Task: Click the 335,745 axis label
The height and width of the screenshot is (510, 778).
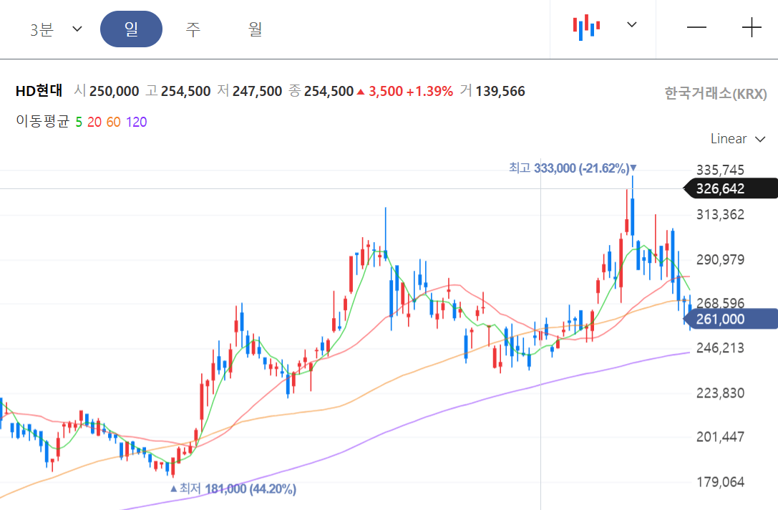Action: point(720,170)
